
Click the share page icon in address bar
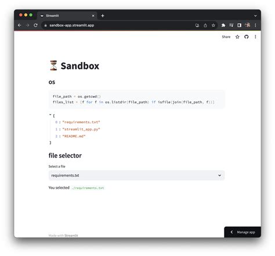point(205,25)
